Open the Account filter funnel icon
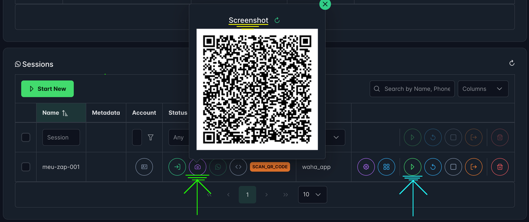This screenshot has height=222, width=529. coord(151,137)
